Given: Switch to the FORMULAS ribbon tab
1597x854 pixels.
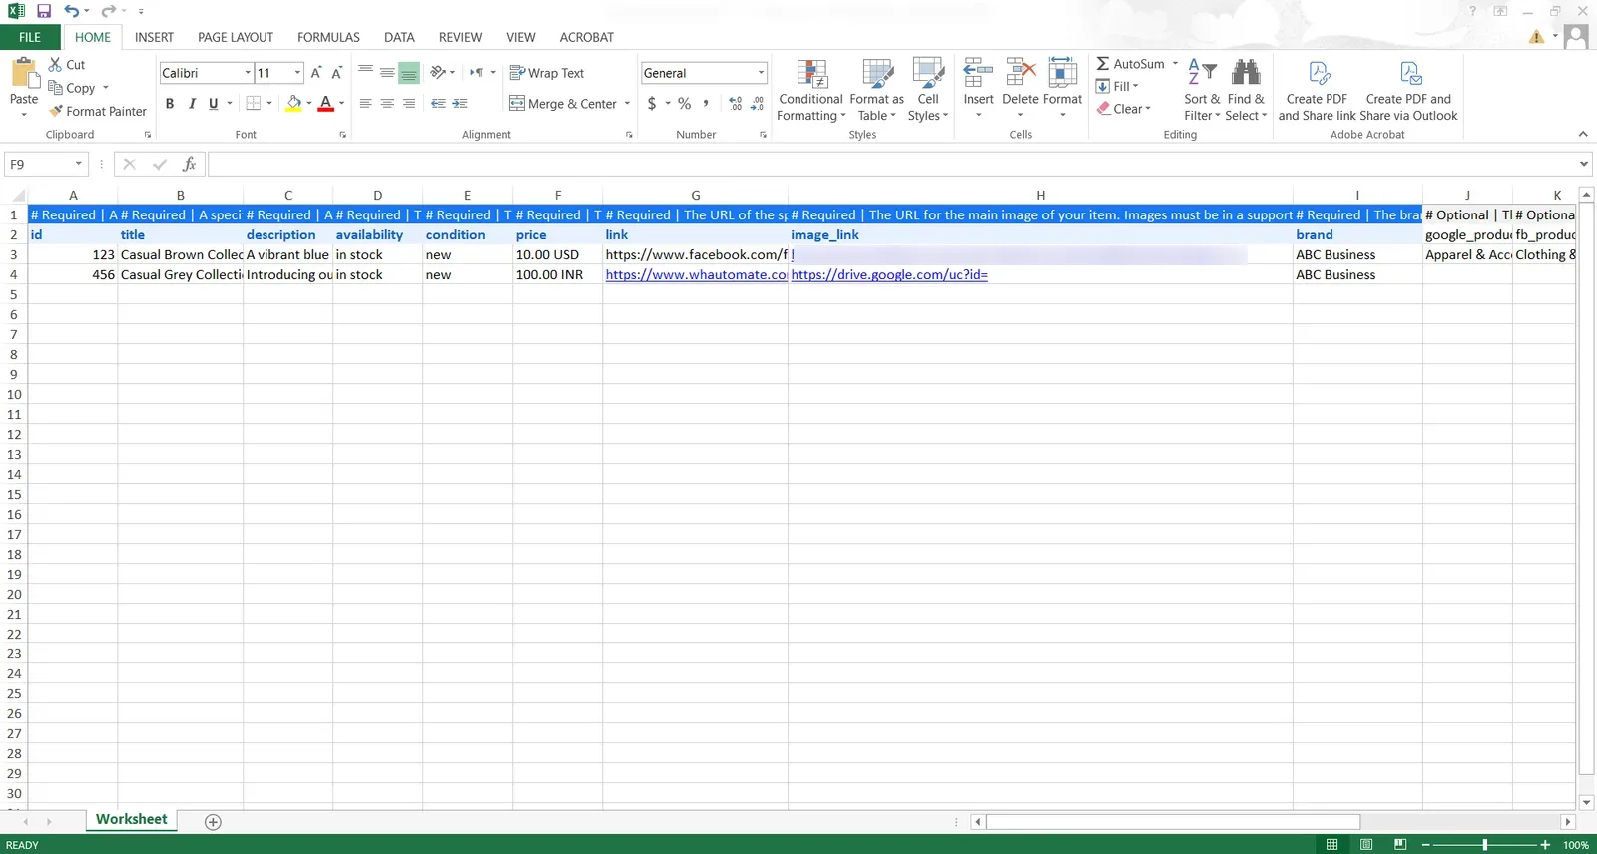Looking at the screenshot, I should click(328, 37).
